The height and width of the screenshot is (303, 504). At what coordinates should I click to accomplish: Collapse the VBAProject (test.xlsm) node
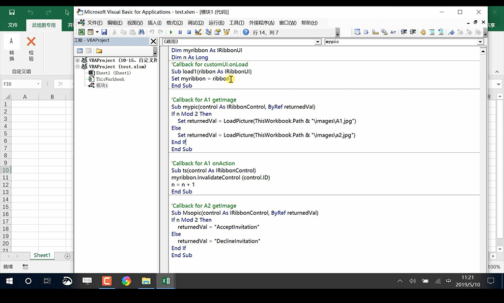coord(77,66)
